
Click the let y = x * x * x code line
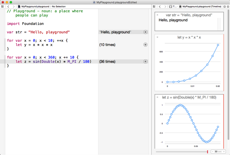[34, 45]
